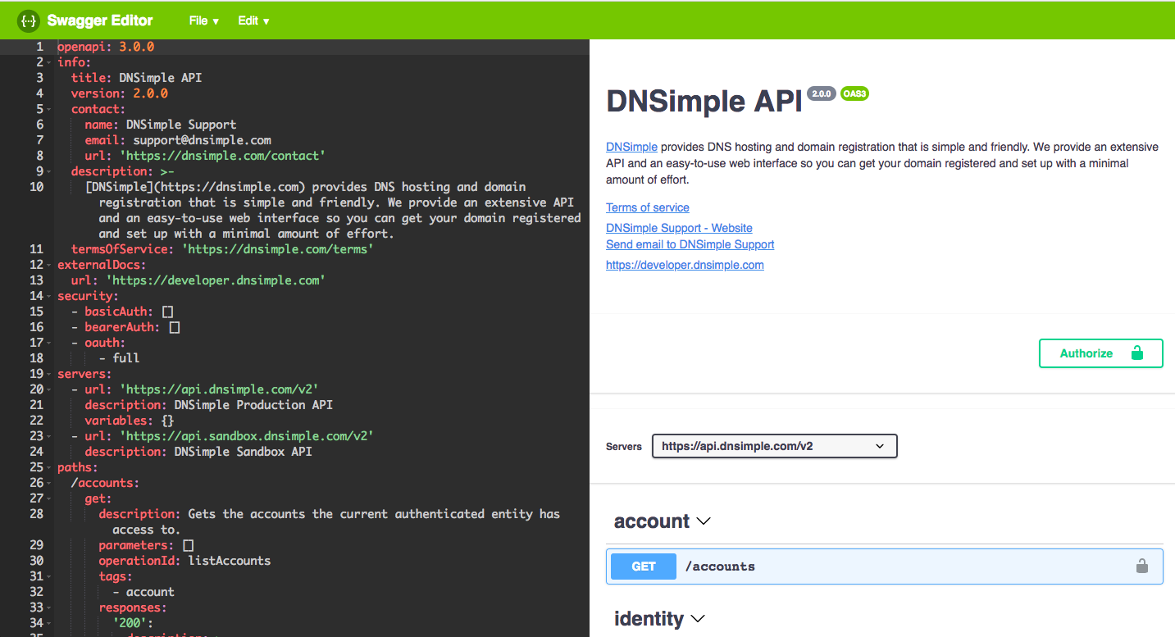Fold the tags block at line 31
1175x637 pixels.
click(48, 576)
